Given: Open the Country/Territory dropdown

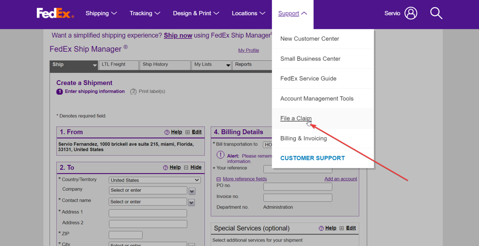Looking at the screenshot, I should point(155,180).
